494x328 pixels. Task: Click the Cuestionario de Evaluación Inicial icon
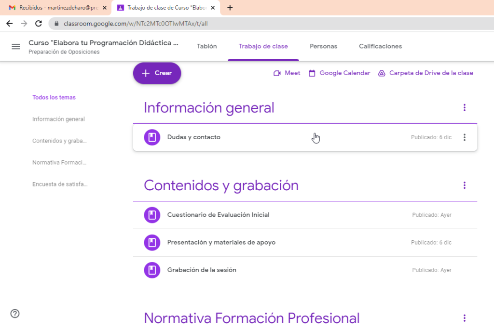point(152,215)
